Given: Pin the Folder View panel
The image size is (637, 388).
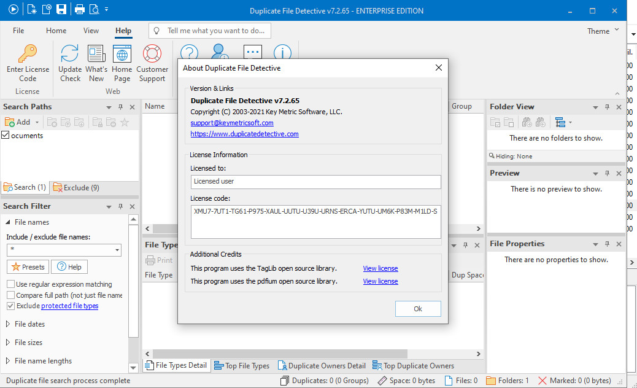Looking at the screenshot, I should pos(607,107).
